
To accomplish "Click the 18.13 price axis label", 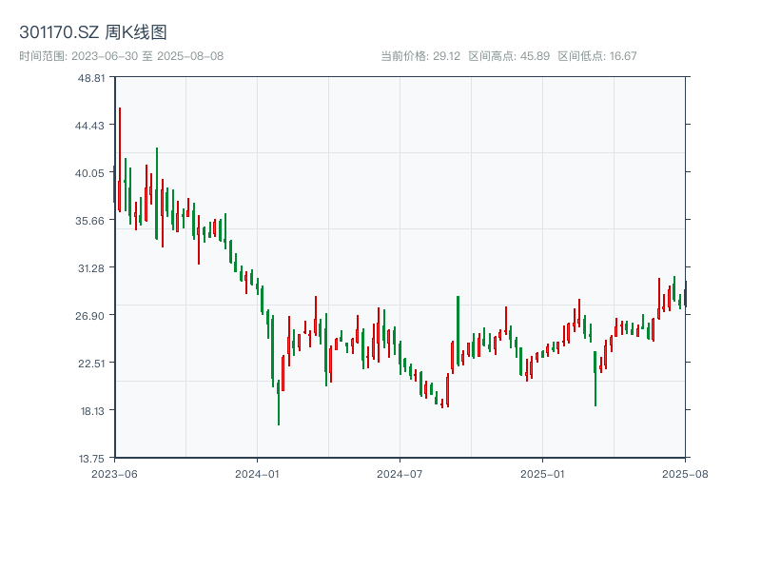I will [x=92, y=411].
